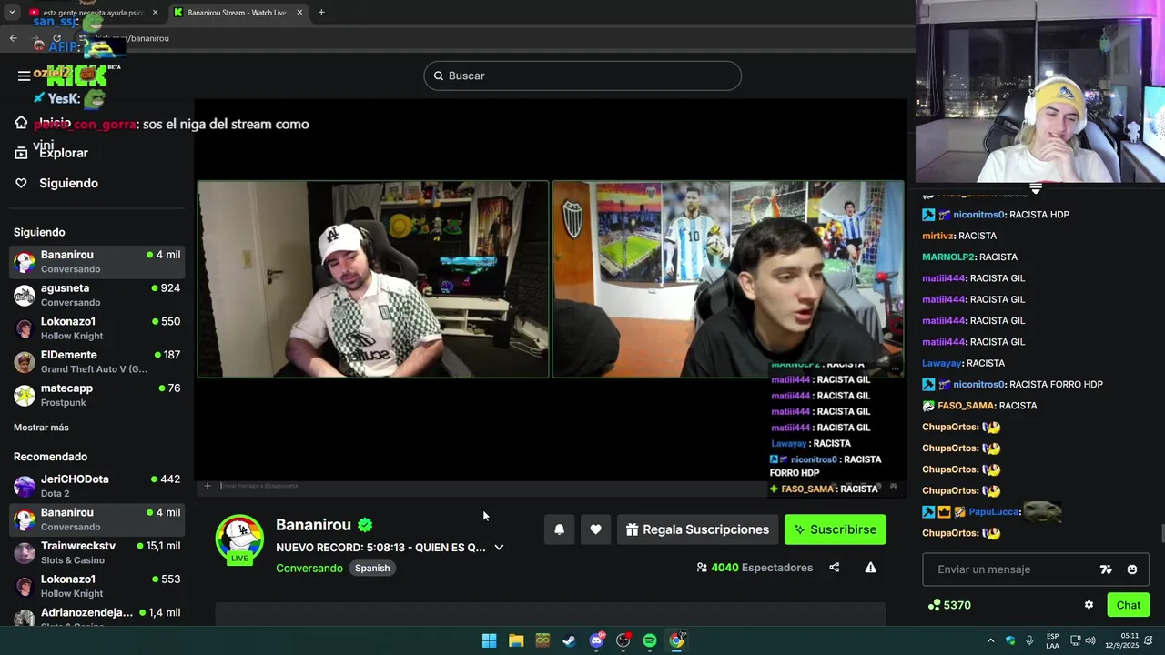Reload the page in the browser

56,38
